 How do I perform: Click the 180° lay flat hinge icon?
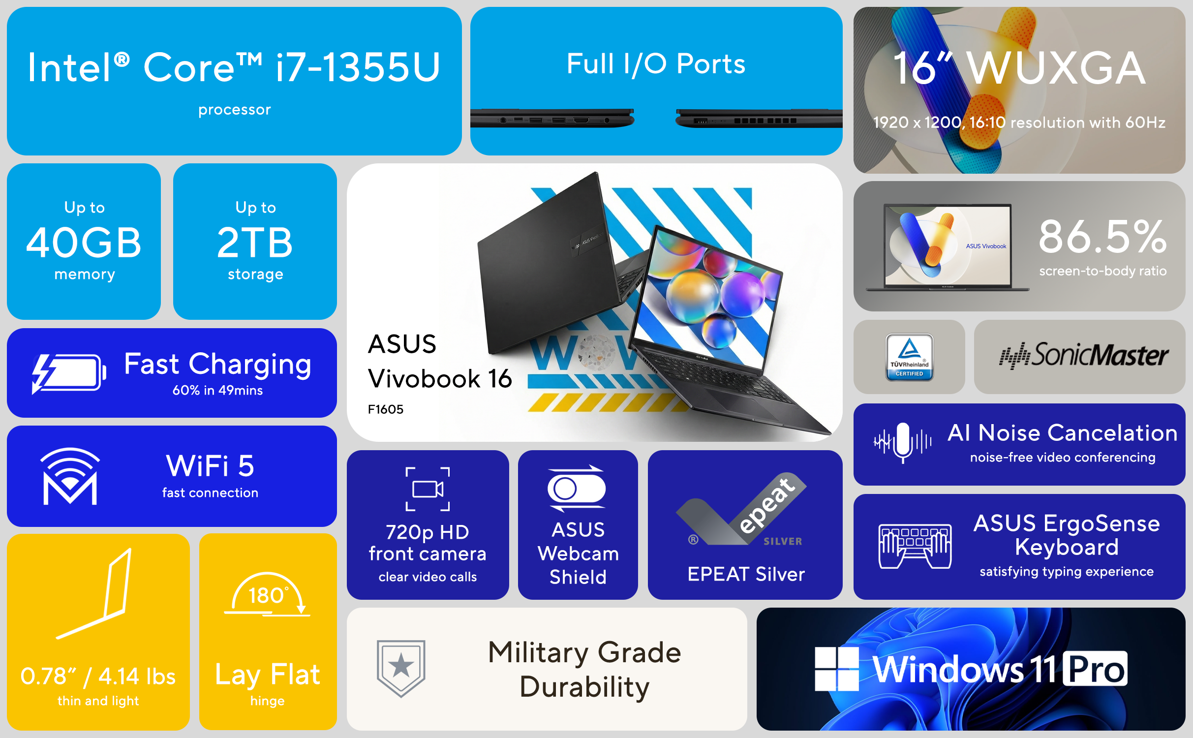267,594
